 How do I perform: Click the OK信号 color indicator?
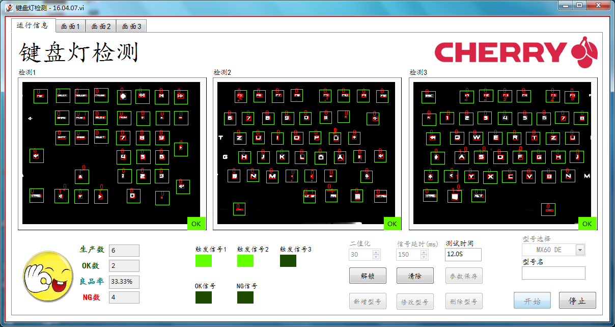(x=204, y=297)
